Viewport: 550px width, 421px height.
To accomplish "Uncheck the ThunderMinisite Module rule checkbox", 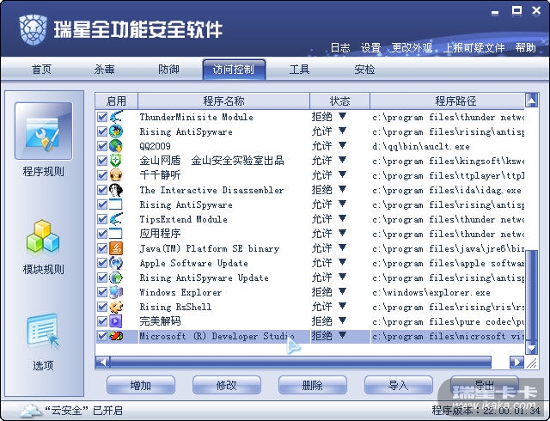I will click(102, 117).
